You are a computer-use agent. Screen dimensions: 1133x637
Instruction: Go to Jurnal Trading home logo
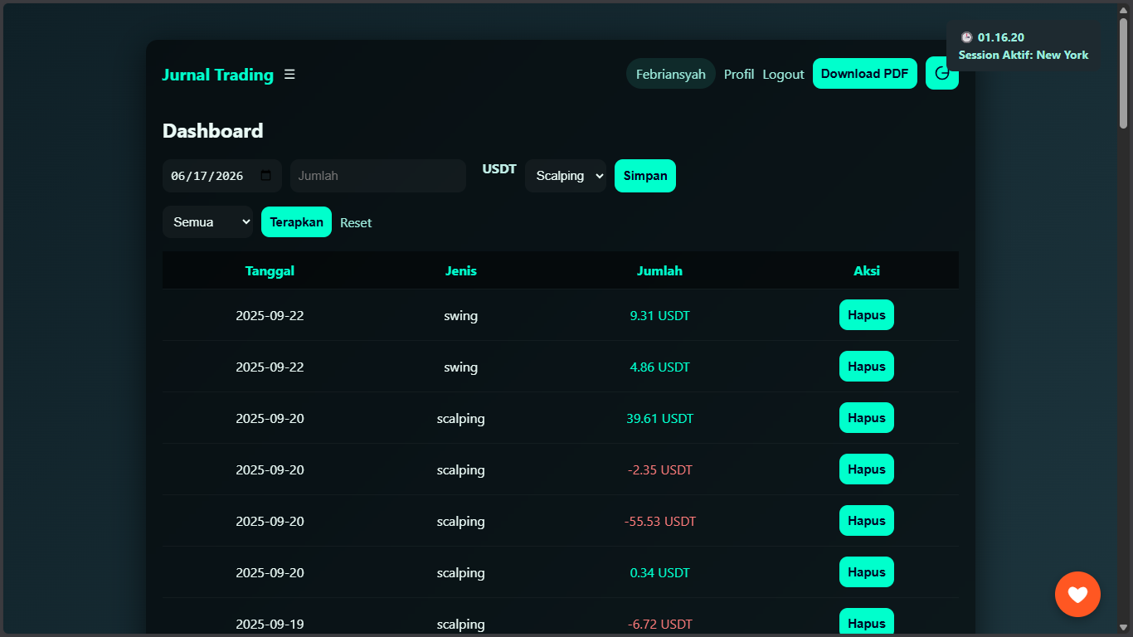[x=217, y=75]
